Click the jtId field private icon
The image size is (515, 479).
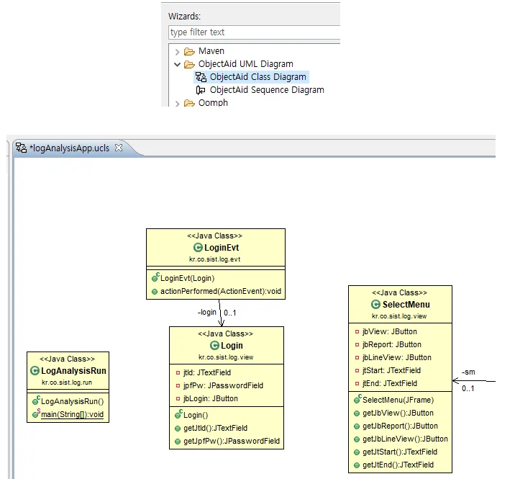[178, 372]
